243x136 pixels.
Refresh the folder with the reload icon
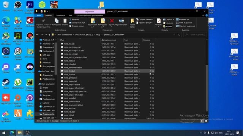pyautogui.click(x=179, y=35)
